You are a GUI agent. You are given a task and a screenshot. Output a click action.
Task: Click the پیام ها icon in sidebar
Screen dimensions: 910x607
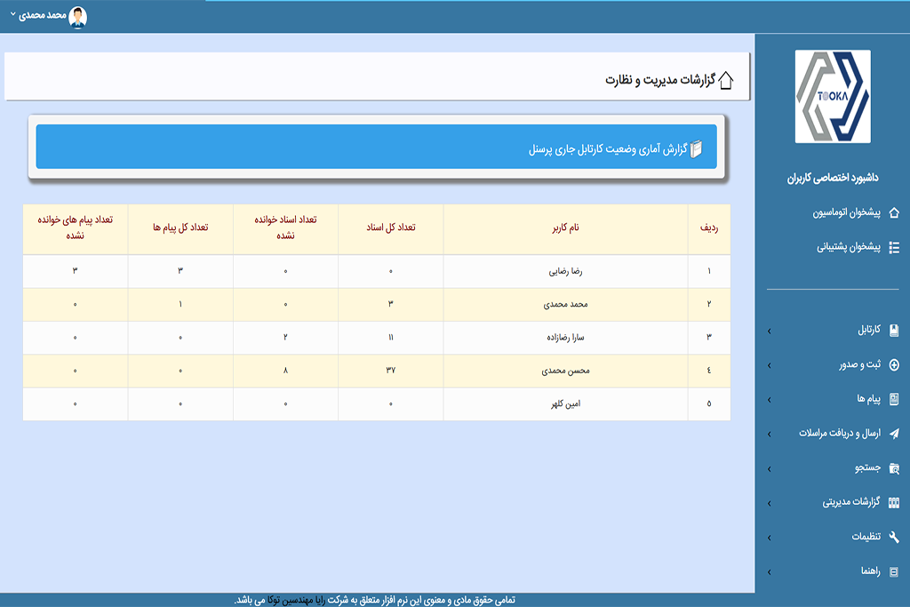pos(894,399)
